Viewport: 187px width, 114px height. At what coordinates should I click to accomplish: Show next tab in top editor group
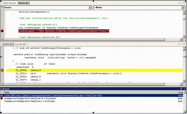tap(181, 3)
